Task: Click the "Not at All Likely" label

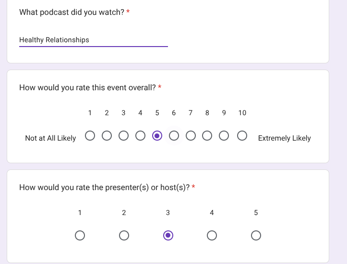Action: click(50, 138)
